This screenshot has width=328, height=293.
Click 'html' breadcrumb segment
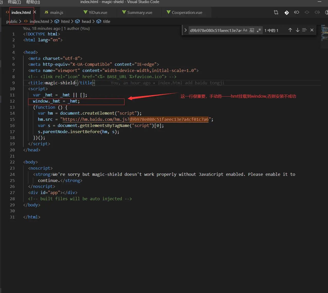[65, 21]
